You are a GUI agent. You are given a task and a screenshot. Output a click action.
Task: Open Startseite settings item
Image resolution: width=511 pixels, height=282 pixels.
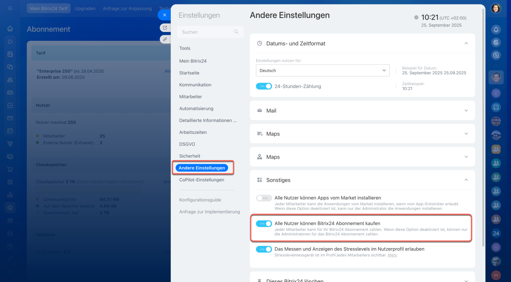[189, 73]
